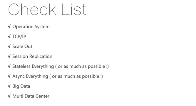This screenshot has height=106, width=196.
Task: Click the checkmark beside Big Data
Action: tap(9, 86)
